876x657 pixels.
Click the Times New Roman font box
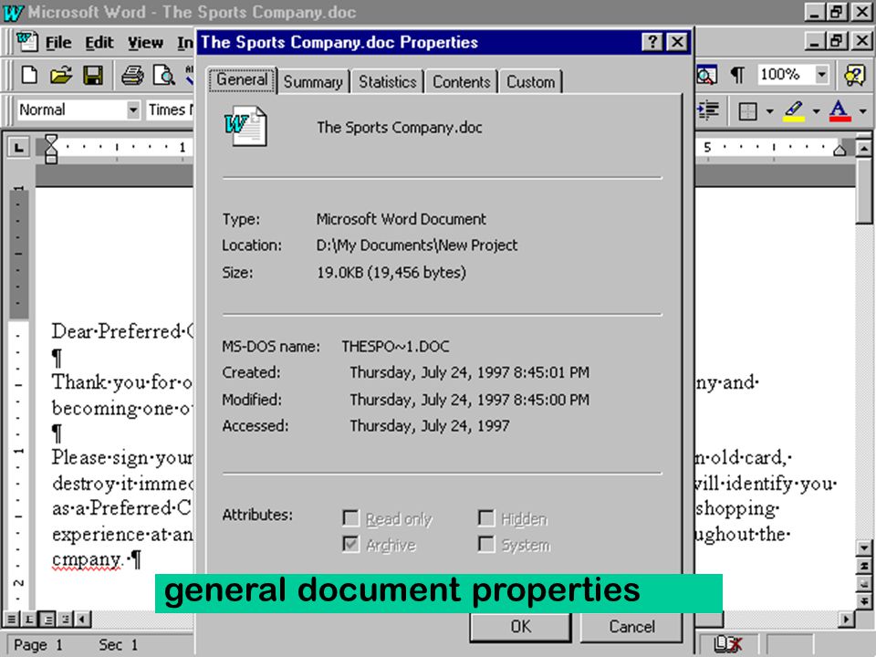coord(170,110)
